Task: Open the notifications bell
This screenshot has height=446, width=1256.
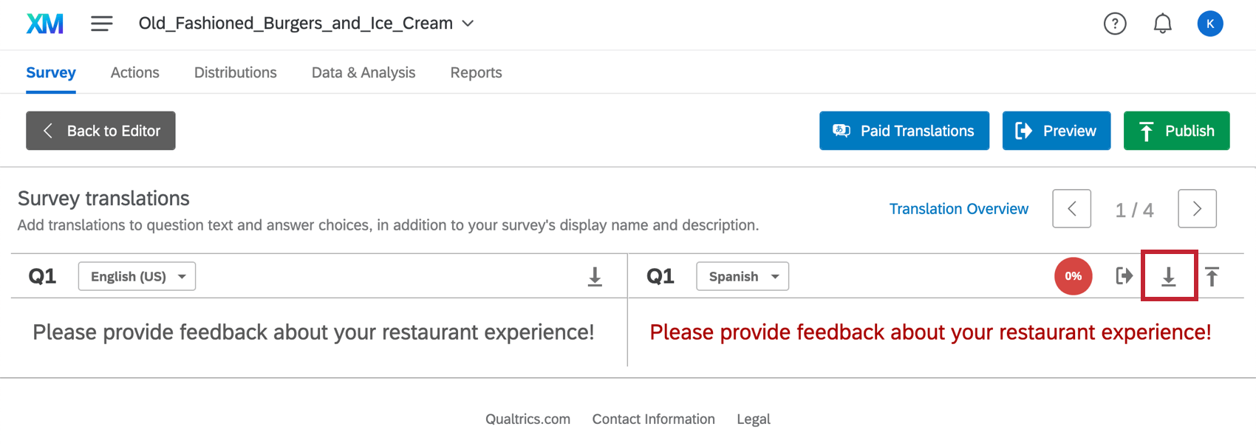Action: click(x=1162, y=24)
